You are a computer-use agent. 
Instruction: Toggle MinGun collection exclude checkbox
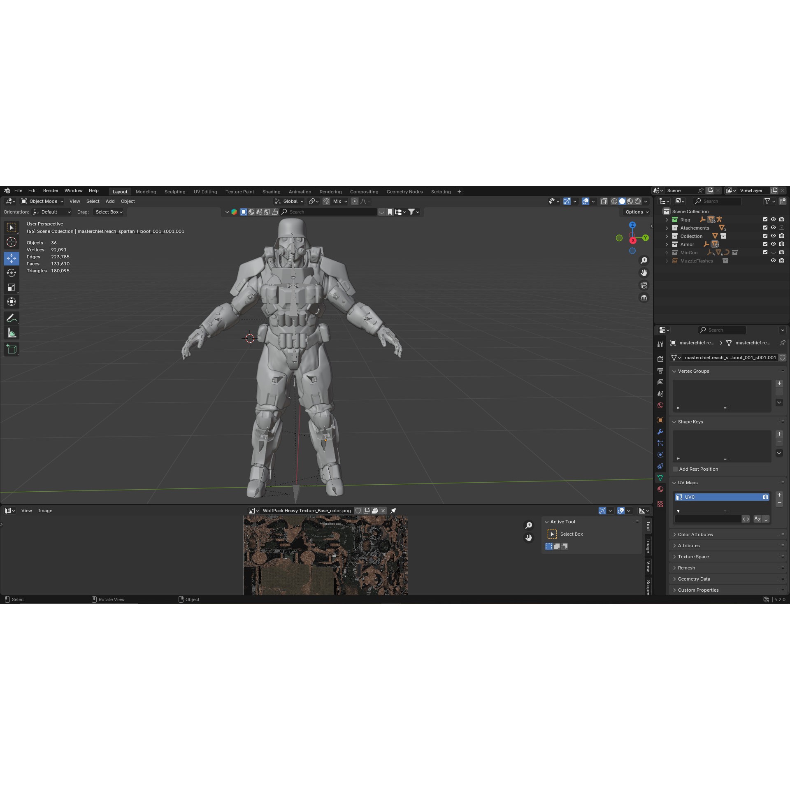coord(765,253)
